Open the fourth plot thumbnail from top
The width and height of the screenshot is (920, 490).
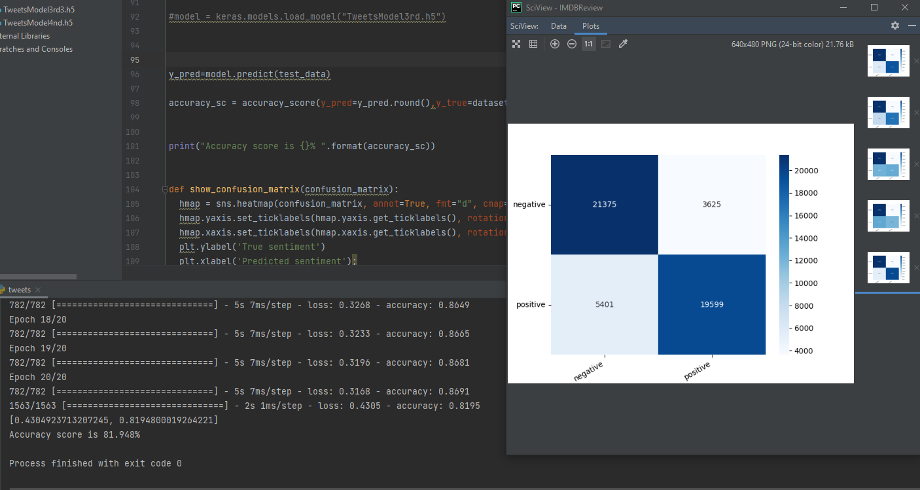(888, 216)
